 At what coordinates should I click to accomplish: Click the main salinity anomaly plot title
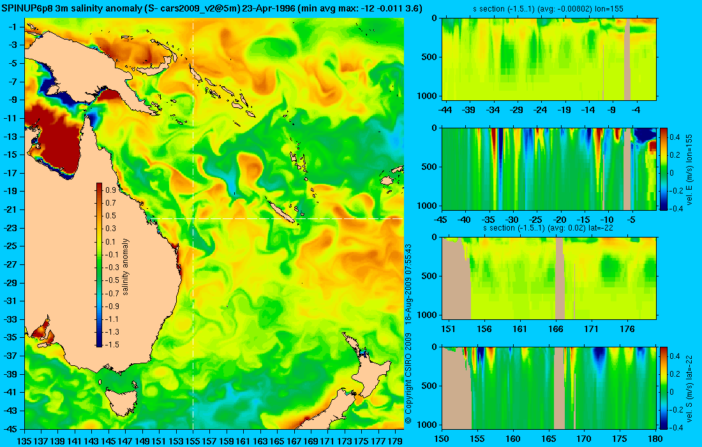[x=211, y=8]
